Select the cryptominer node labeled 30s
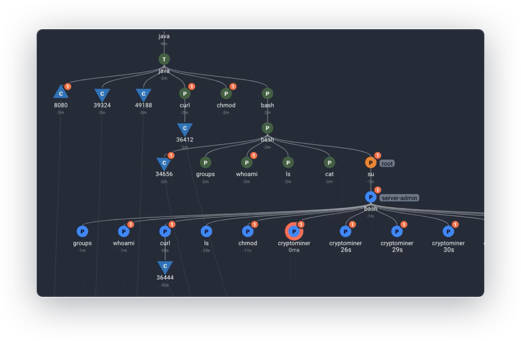The width and height of the screenshot is (521, 341). [448, 232]
